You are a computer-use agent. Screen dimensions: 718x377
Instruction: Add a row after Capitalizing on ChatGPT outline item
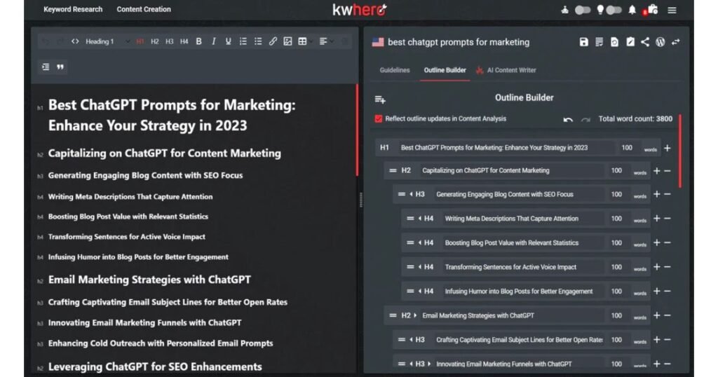(x=656, y=171)
